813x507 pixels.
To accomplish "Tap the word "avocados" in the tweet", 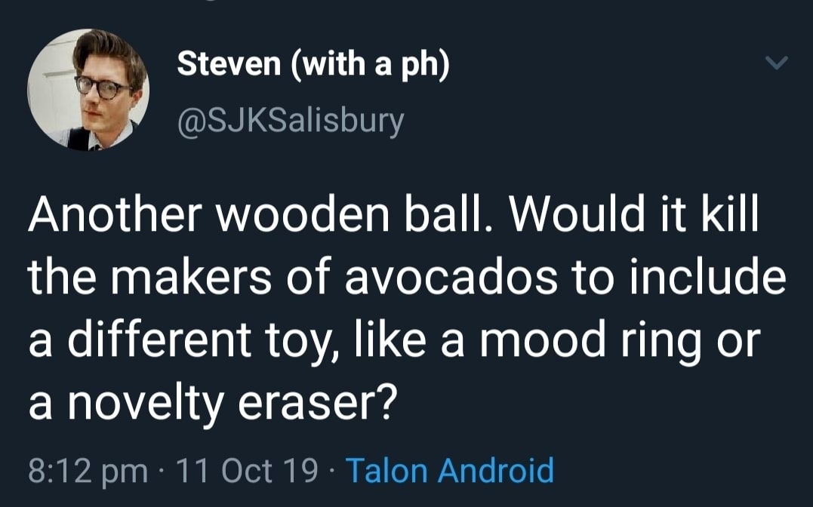I will click(451, 278).
